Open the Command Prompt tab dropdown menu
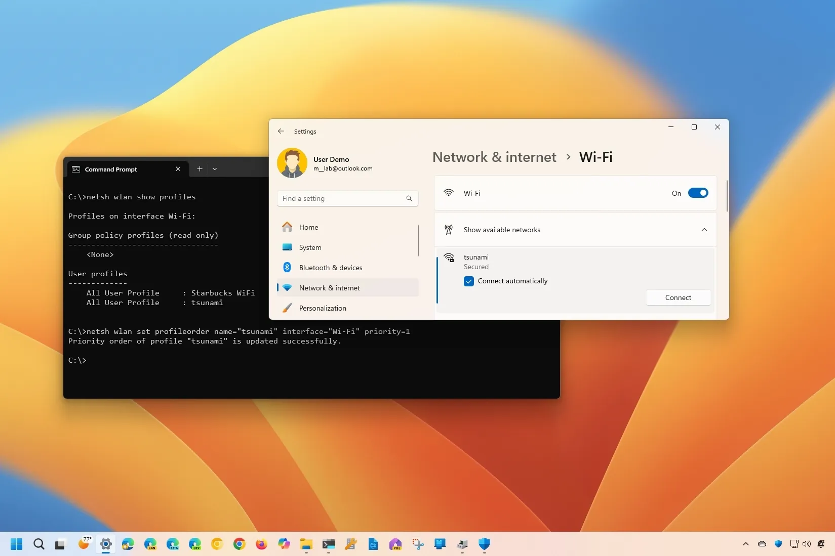Screen dimensions: 835x556 pyautogui.click(x=215, y=169)
